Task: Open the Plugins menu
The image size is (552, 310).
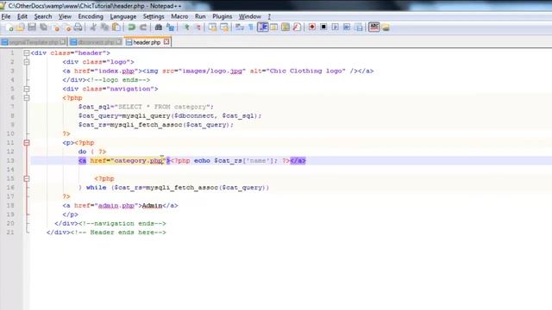Action: 223,16
